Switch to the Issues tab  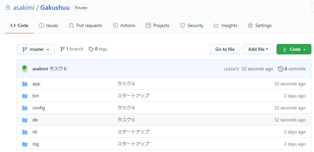point(48,26)
